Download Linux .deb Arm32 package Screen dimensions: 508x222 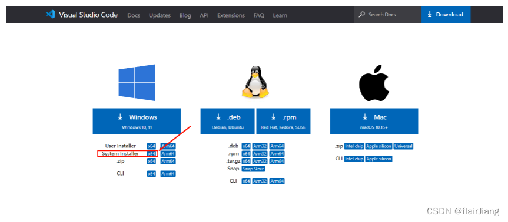pos(260,146)
